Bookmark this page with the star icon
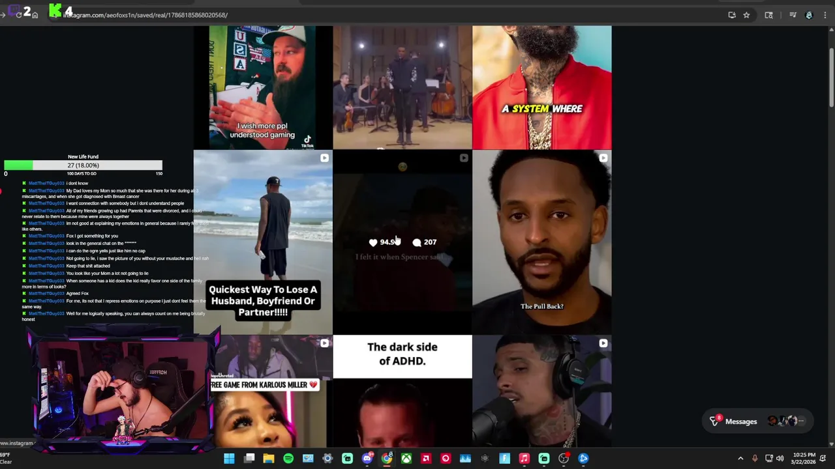 [x=746, y=15]
